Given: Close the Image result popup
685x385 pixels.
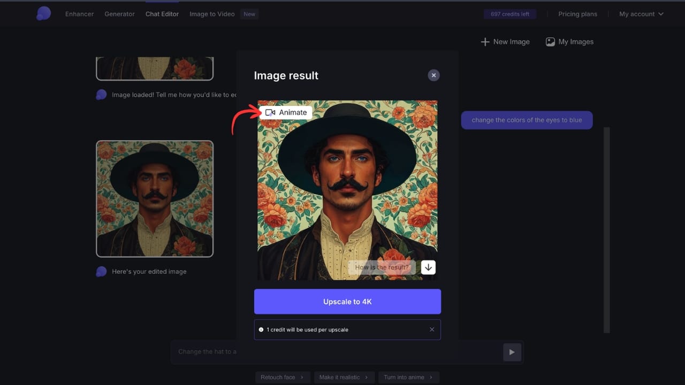Looking at the screenshot, I should (433, 75).
